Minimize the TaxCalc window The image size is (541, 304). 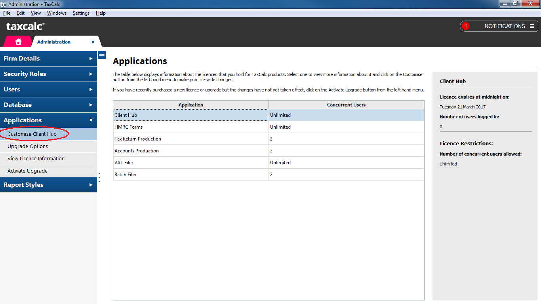(x=504, y=4)
